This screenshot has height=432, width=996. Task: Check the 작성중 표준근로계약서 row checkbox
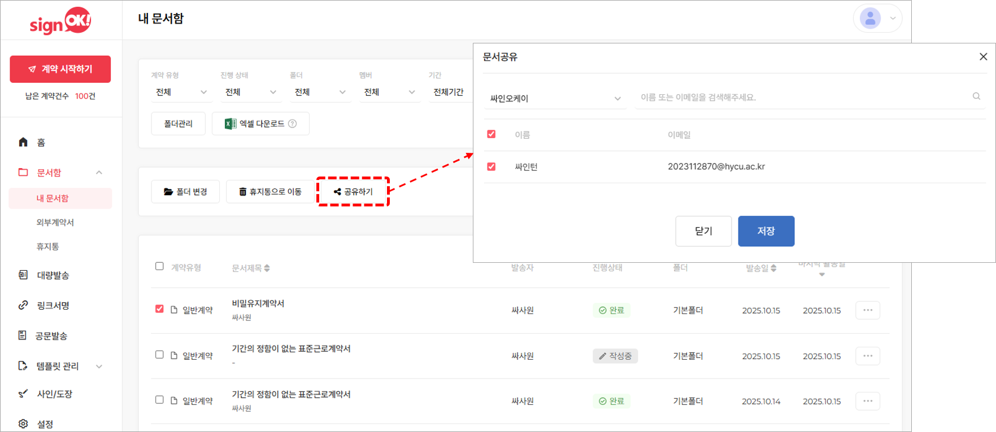(159, 355)
